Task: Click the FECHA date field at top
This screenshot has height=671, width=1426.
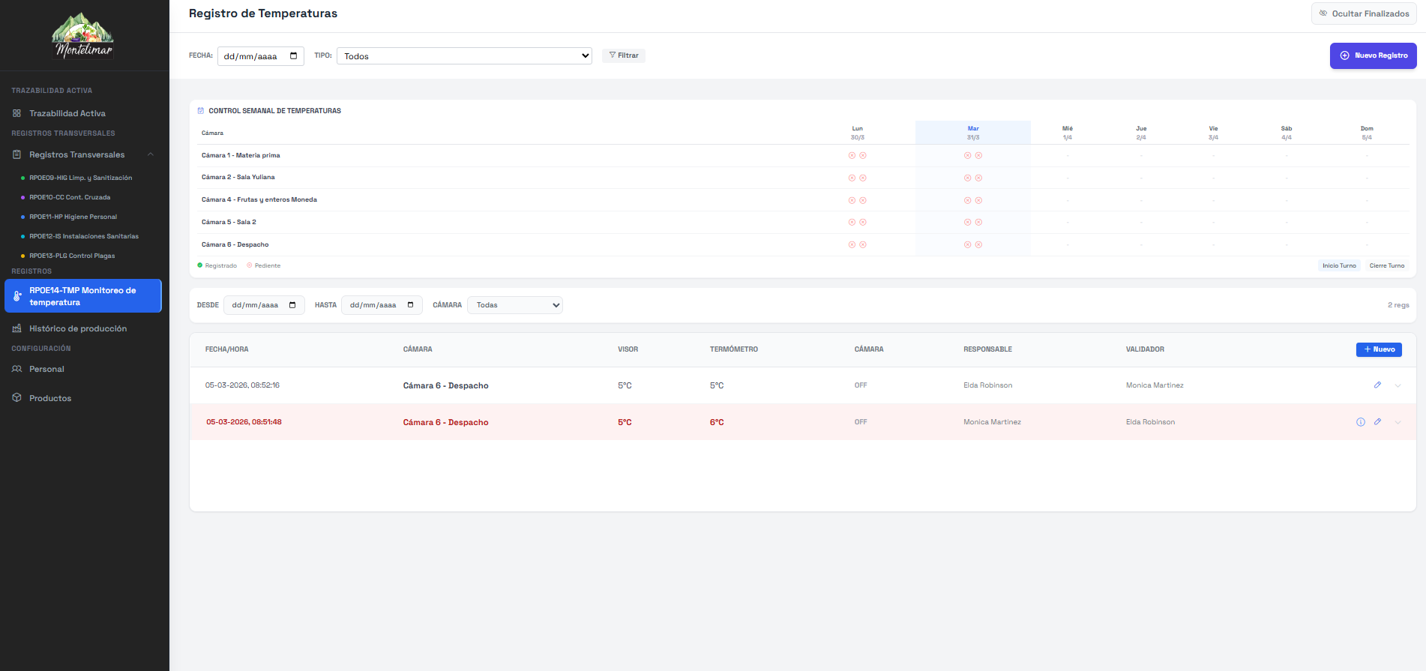Action: 260,56
